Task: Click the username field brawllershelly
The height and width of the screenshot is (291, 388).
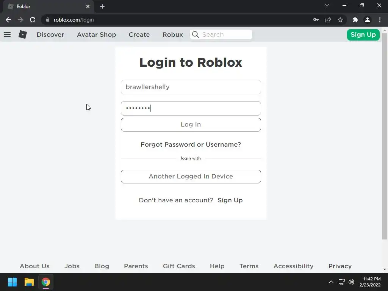Action: [191, 87]
